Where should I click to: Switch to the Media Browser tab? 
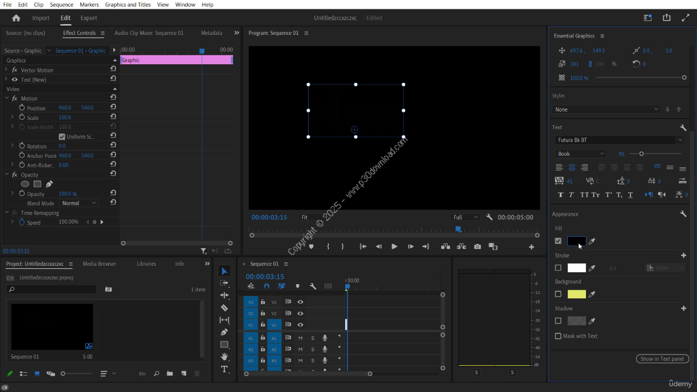(x=99, y=264)
